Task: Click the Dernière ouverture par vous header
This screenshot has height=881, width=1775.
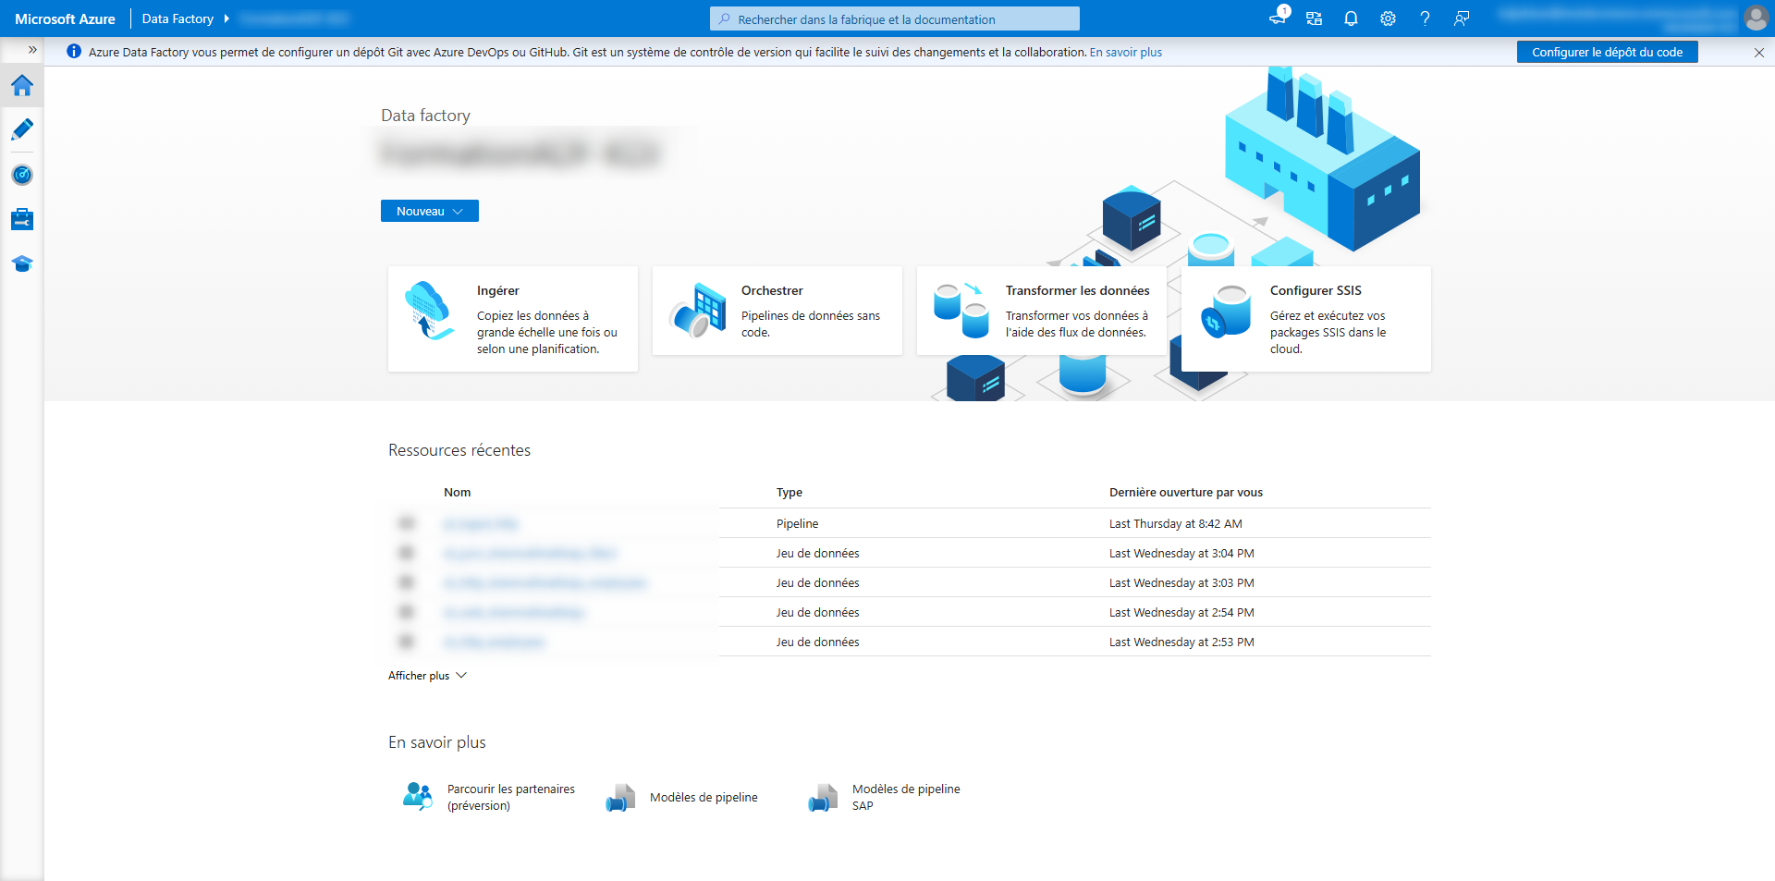Action: pos(1186,492)
